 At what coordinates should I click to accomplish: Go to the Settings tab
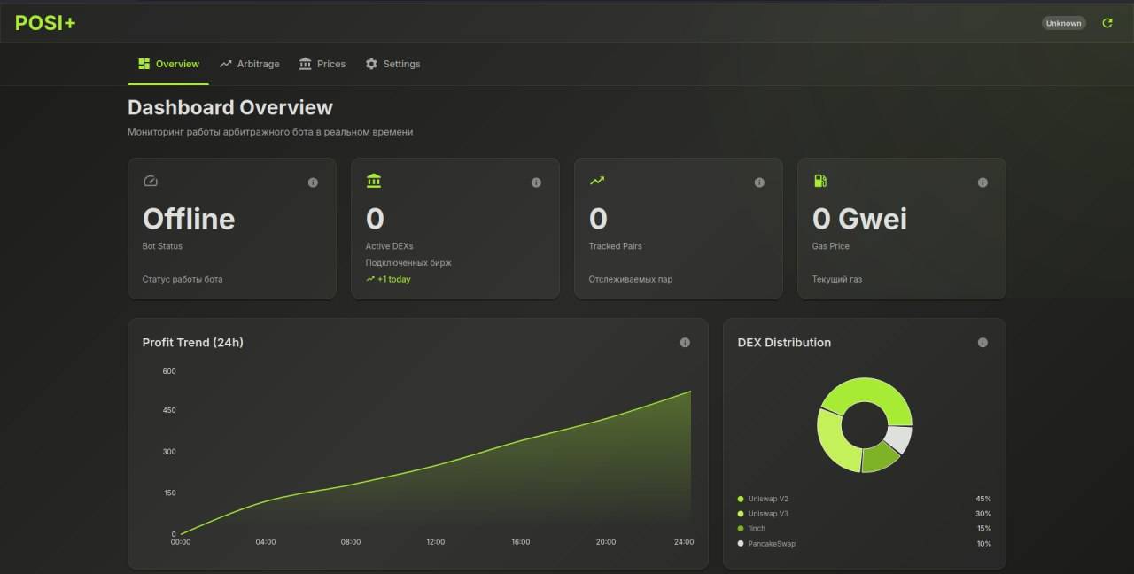392,64
